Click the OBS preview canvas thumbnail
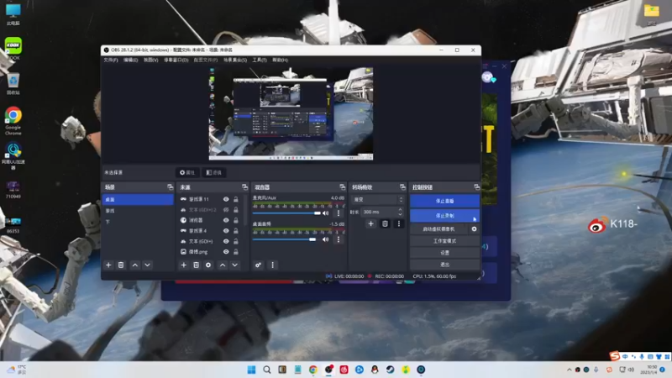Screen dimensions: 672x378 tap(291, 113)
